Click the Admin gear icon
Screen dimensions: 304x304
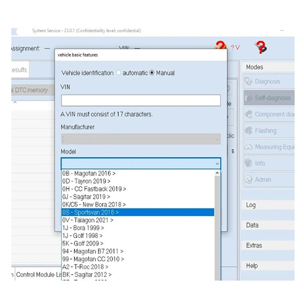click(x=249, y=180)
